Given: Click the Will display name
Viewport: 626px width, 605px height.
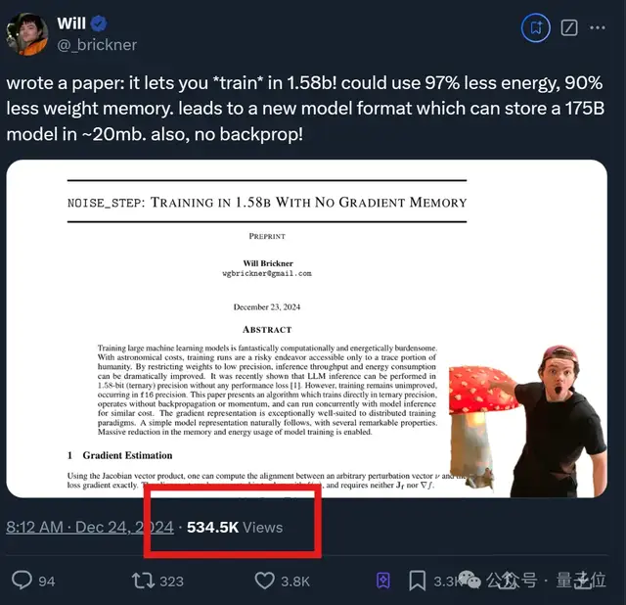Looking at the screenshot, I should (x=71, y=23).
